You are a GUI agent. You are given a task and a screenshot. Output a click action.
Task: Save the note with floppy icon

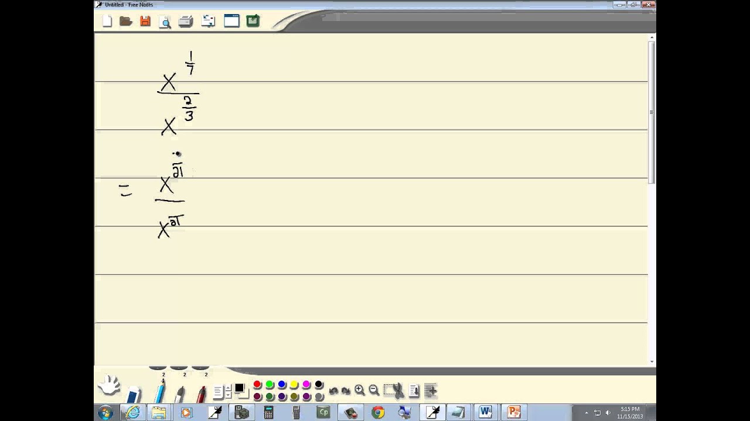coord(145,22)
